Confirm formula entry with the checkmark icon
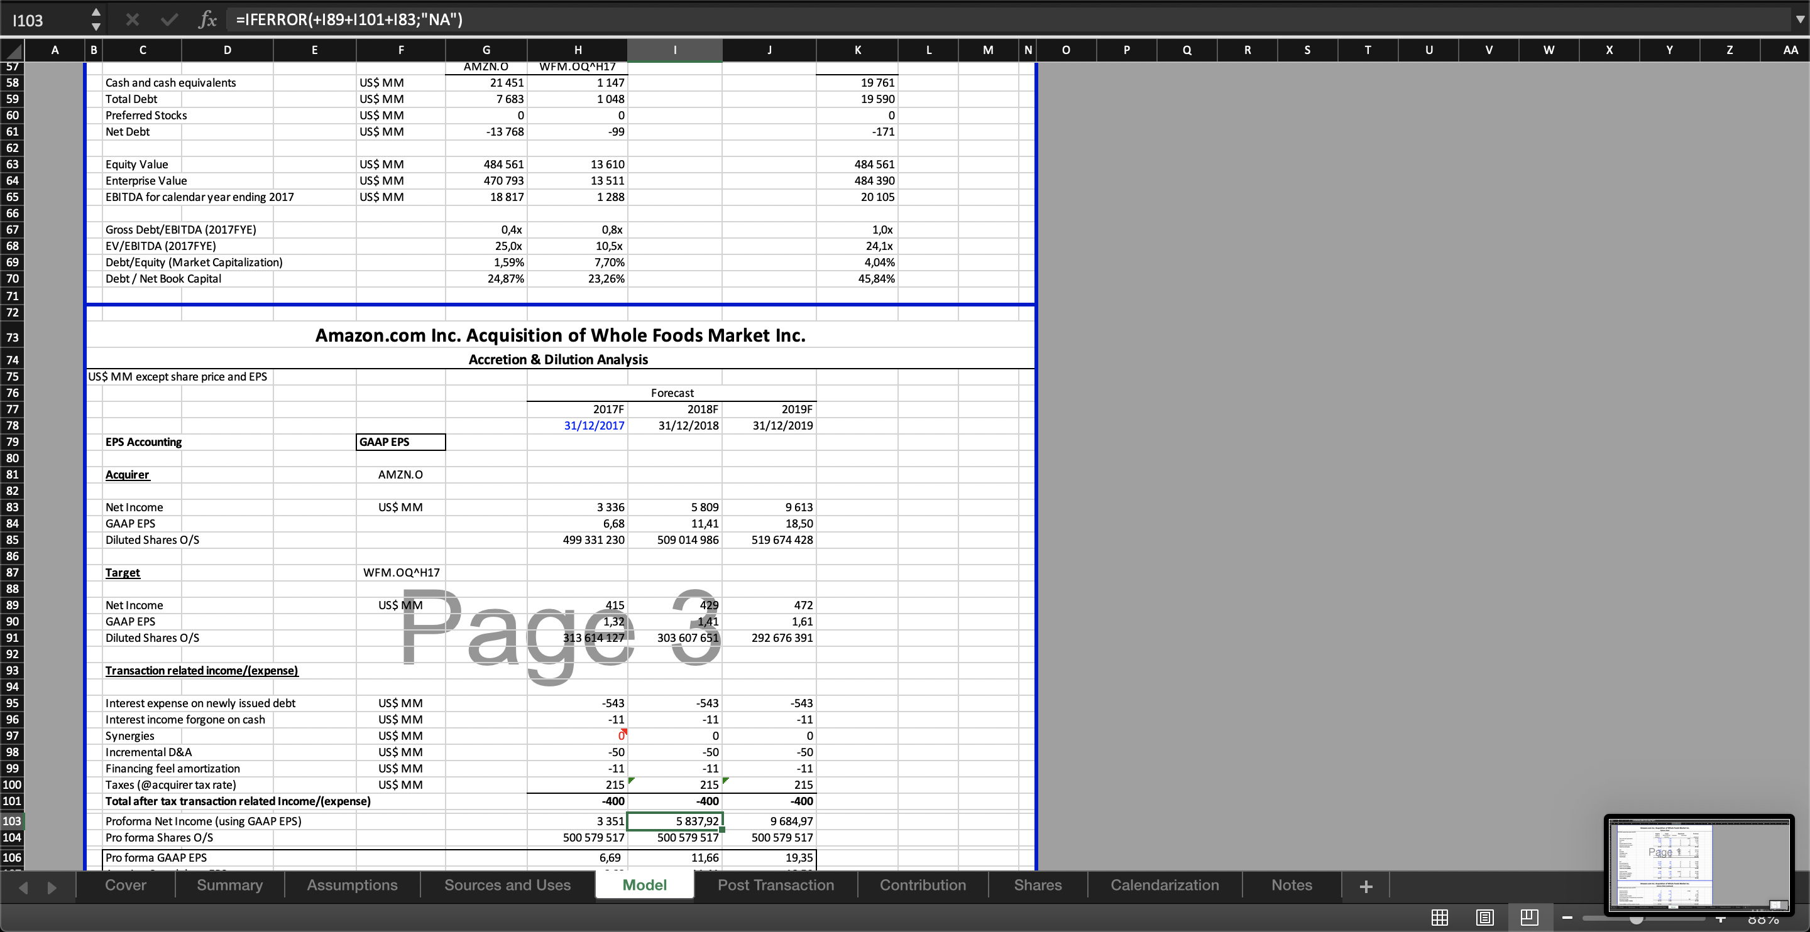The height and width of the screenshot is (932, 1810). (168, 19)
